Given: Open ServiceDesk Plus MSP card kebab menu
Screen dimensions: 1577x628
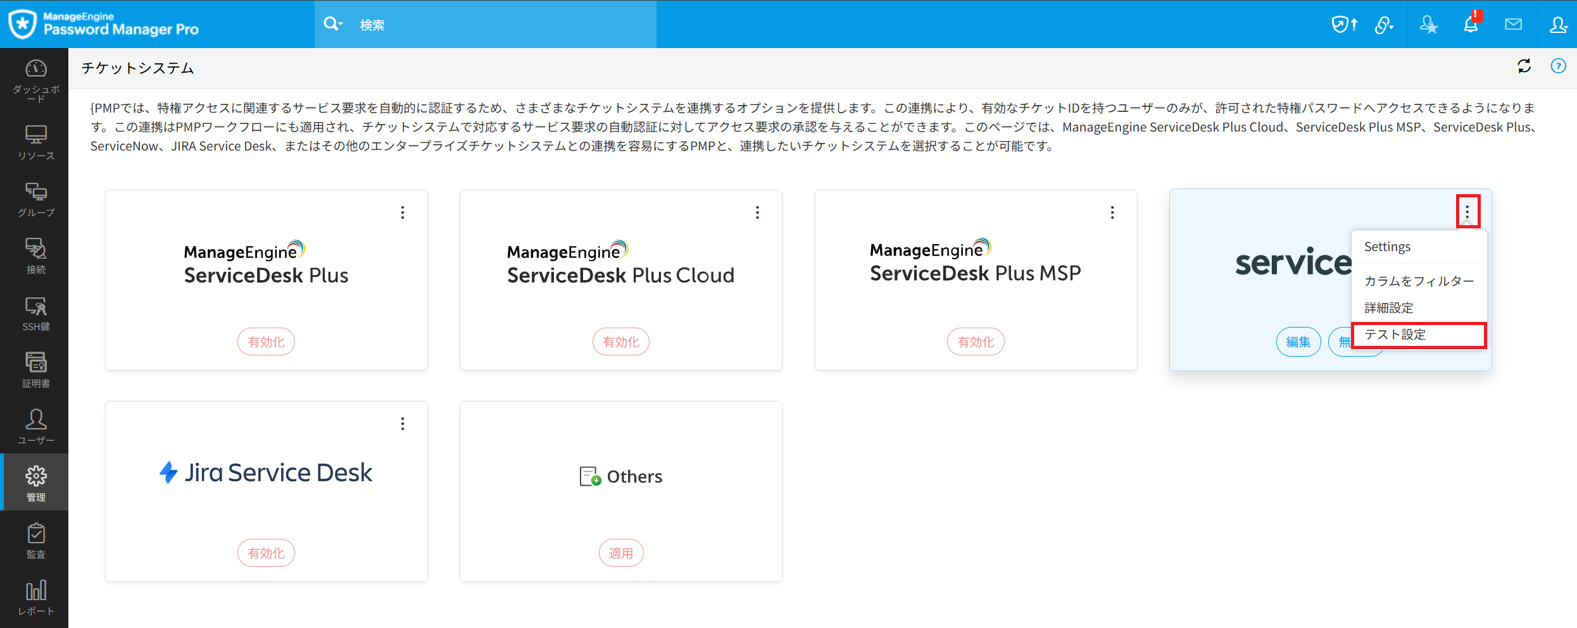Looking at the screenshot, I should pyautogui.click(x=1112, y=212).
